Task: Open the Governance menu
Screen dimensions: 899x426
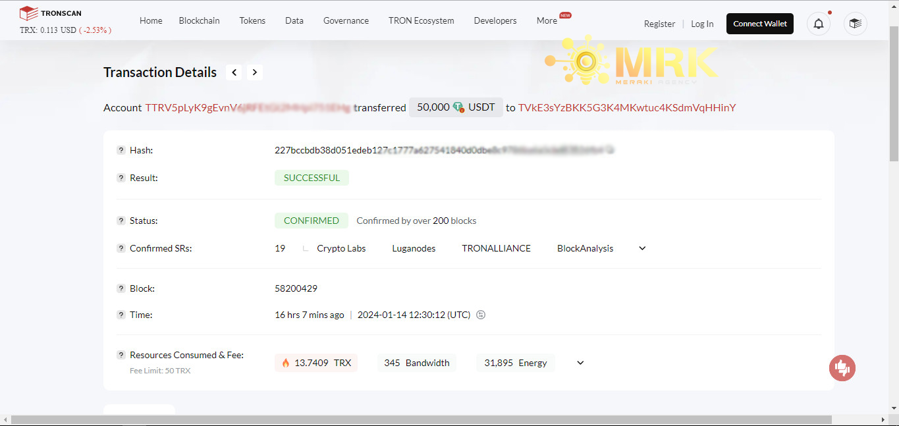Action: 346,20
